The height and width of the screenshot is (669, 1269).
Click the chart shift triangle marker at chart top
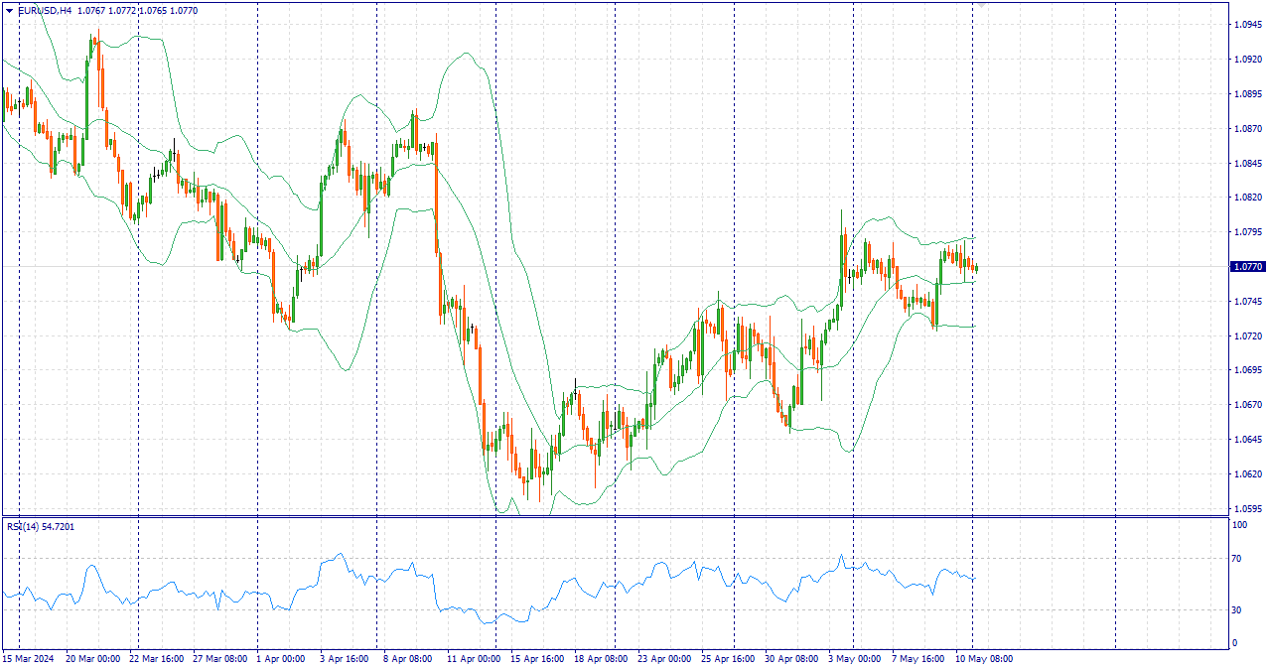pyautogui.click(x=981, y=5)
